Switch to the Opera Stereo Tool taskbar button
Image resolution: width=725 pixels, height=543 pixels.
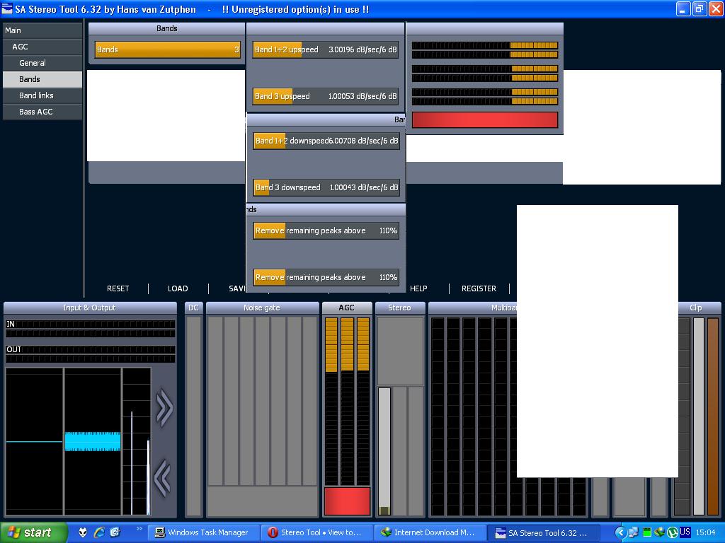[x=317, y=532]
